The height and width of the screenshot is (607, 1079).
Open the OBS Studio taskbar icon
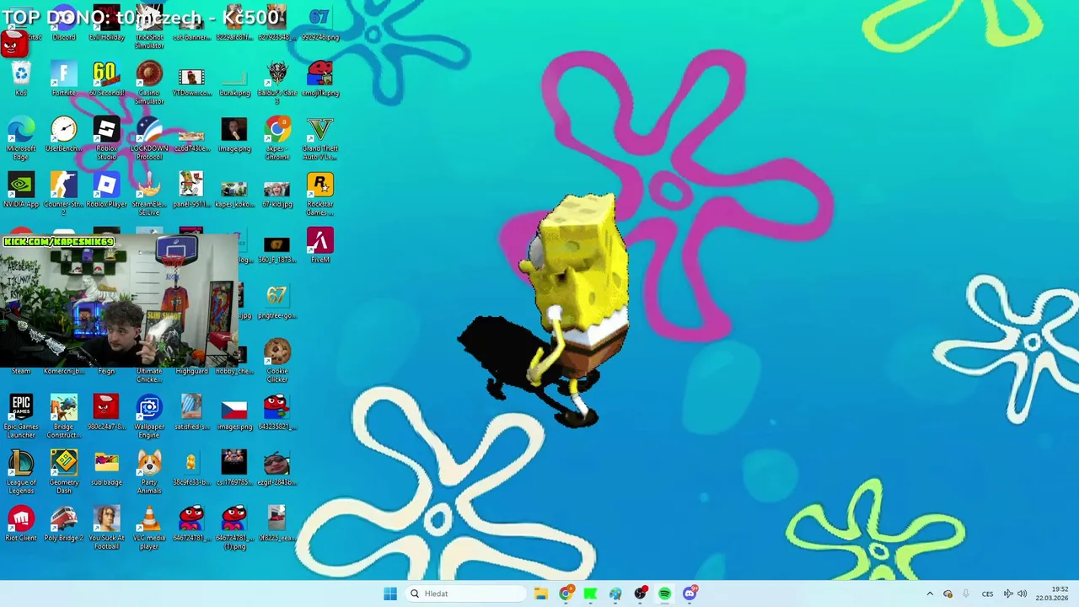[640, 594]
